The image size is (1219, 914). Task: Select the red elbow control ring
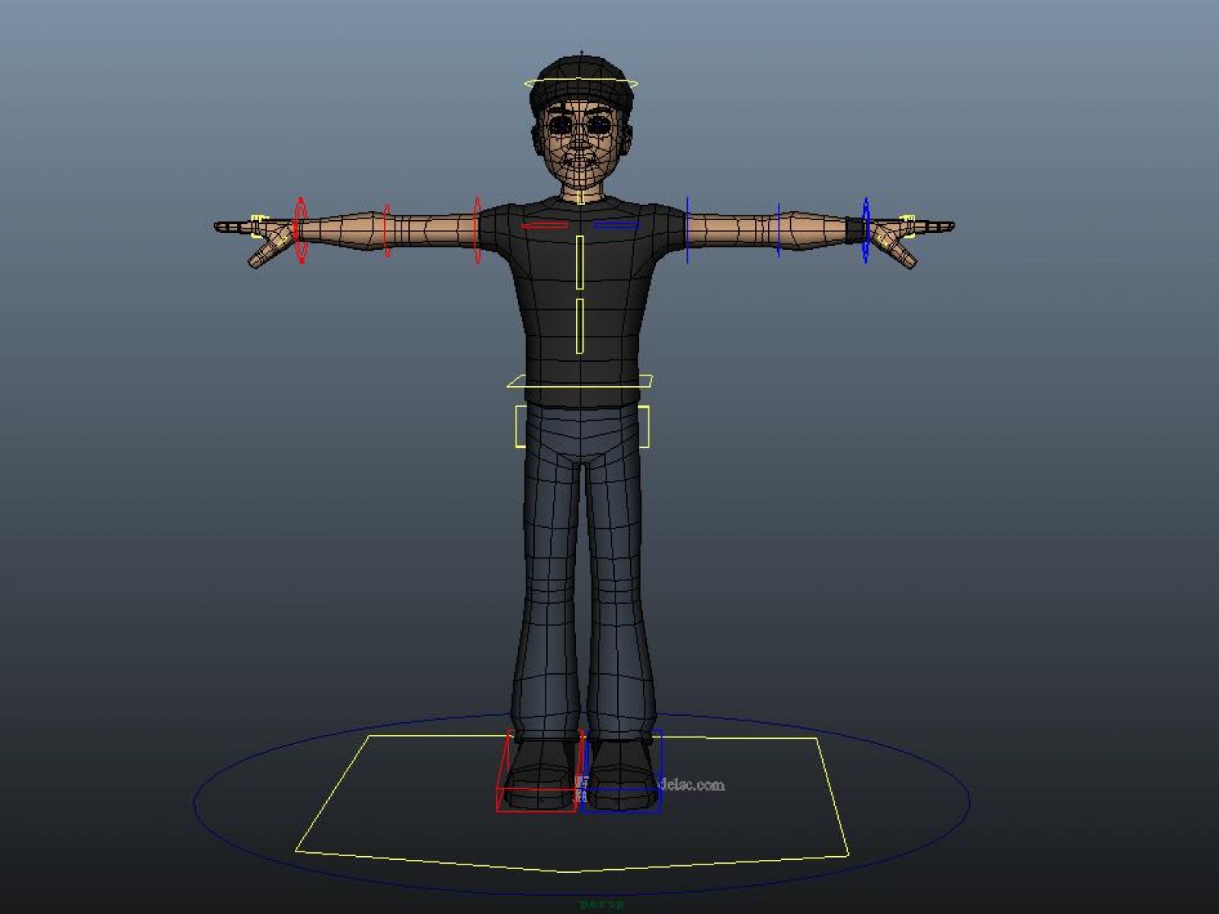(387, 230)
